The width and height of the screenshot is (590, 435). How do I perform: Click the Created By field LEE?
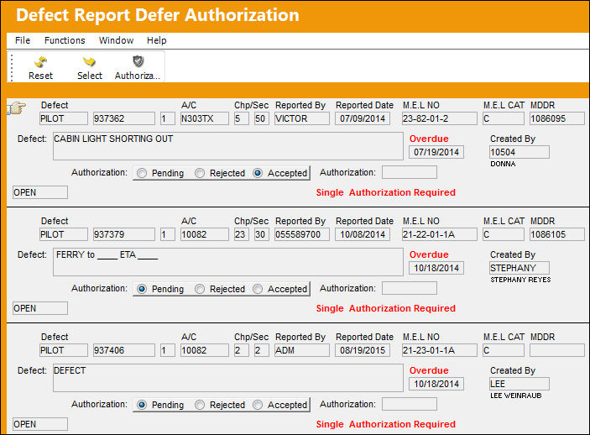[x=520, y=384]
